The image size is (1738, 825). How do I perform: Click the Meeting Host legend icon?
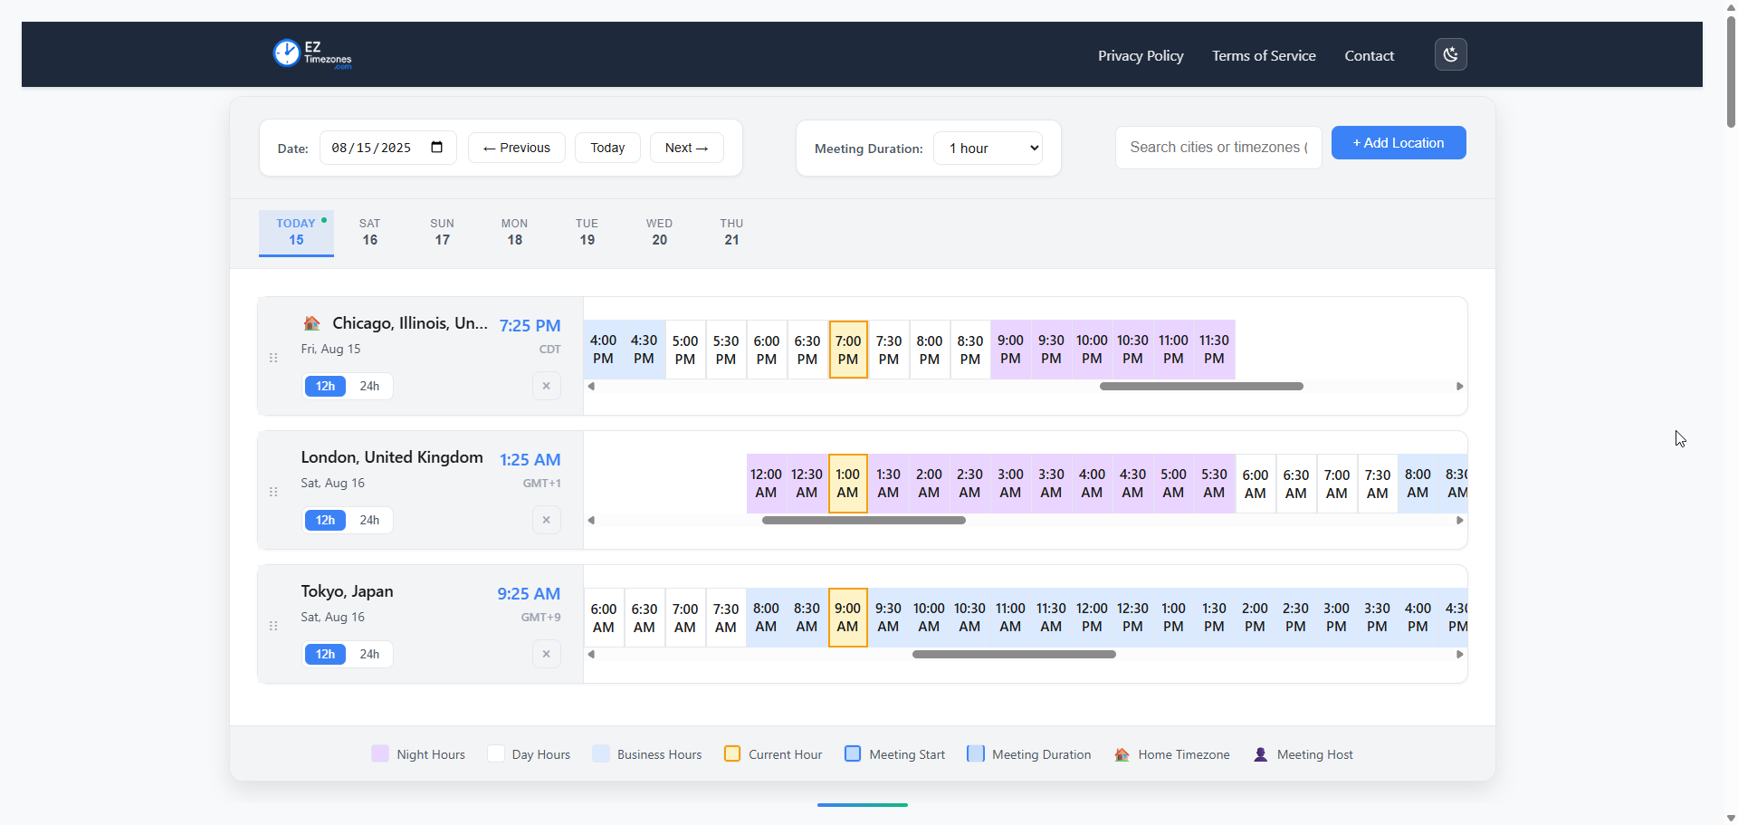coord(1260,754)
